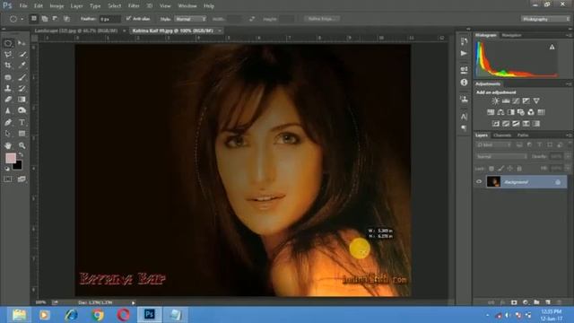Click the Background layer thumbnail
The height and width of the screenshot is (323, 574).
(493, 181)
